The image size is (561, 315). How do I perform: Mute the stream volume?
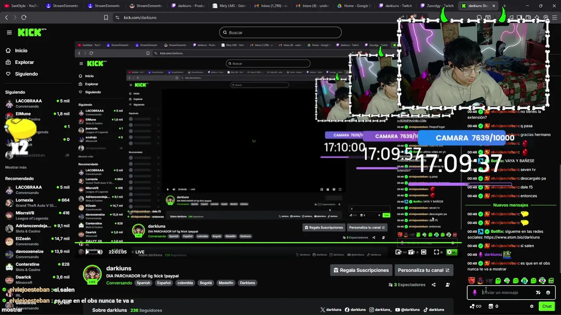[100, 252]
